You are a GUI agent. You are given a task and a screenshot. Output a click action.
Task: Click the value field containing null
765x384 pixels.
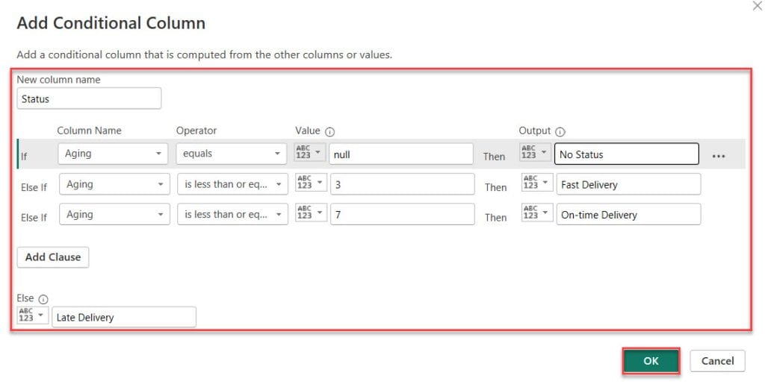coord(401,154)
